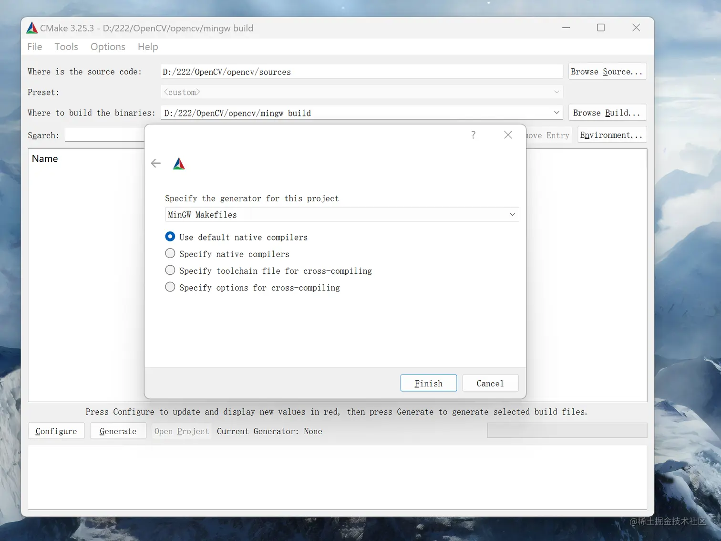Click the dialog's question mark help icon
The image size is (721, 541).
point(473,135)
